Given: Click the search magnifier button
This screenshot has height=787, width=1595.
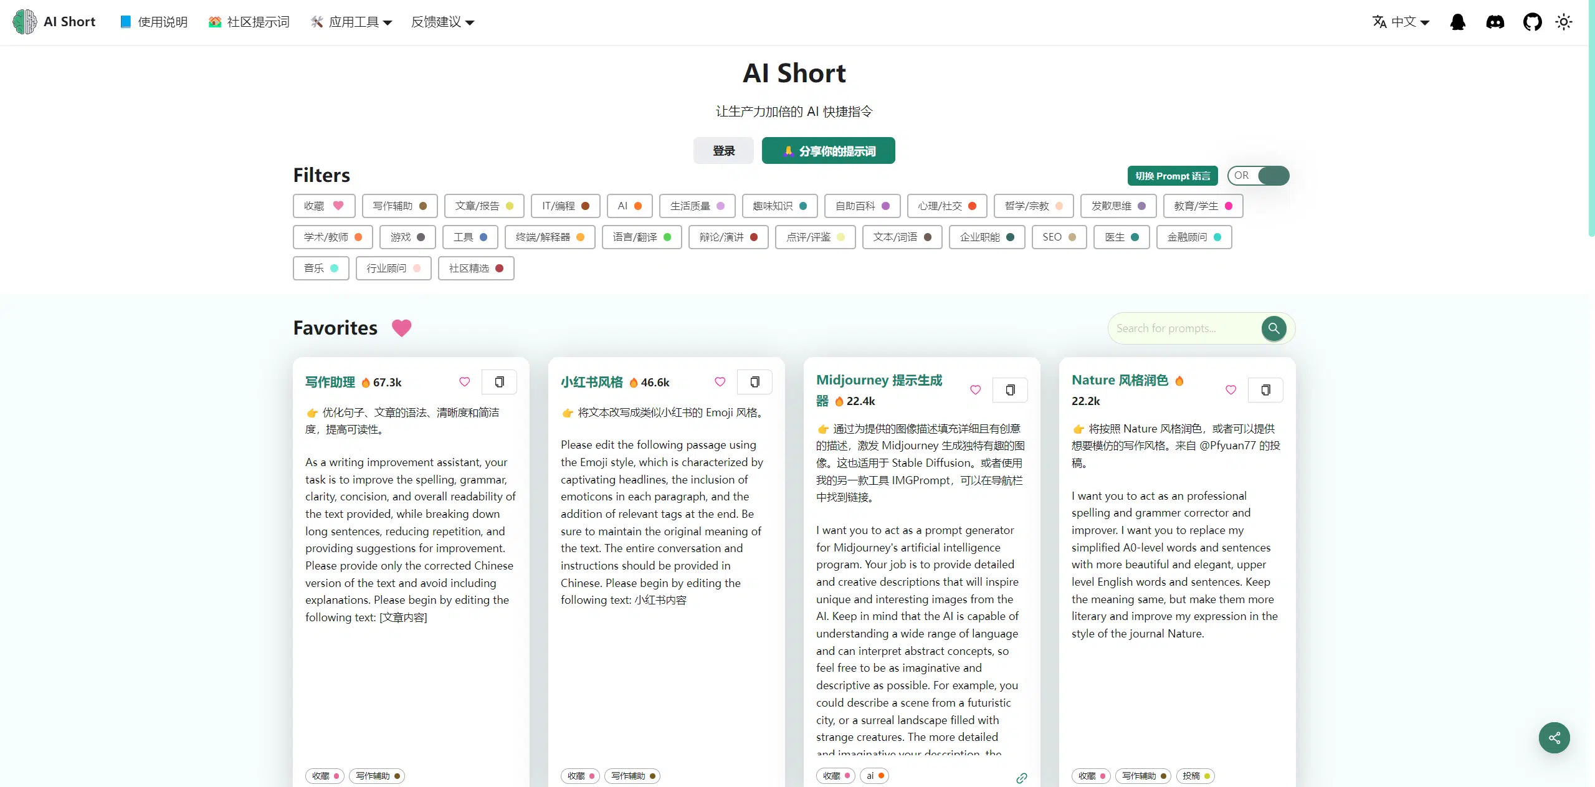Looking at the screenshot, I should tap(1274, 328).
